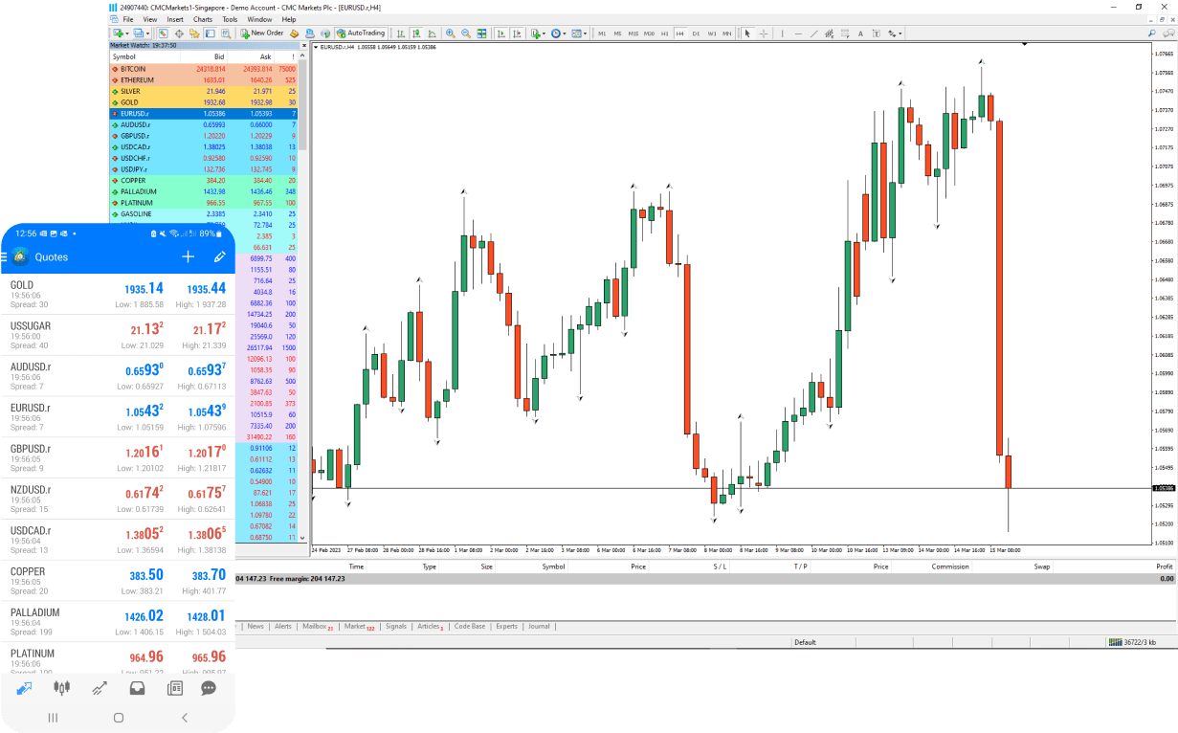Tap the pencil edit icon in Quotes
Image resolution: width=1178 pixels, height=733 pixels.
click(219, 256)
